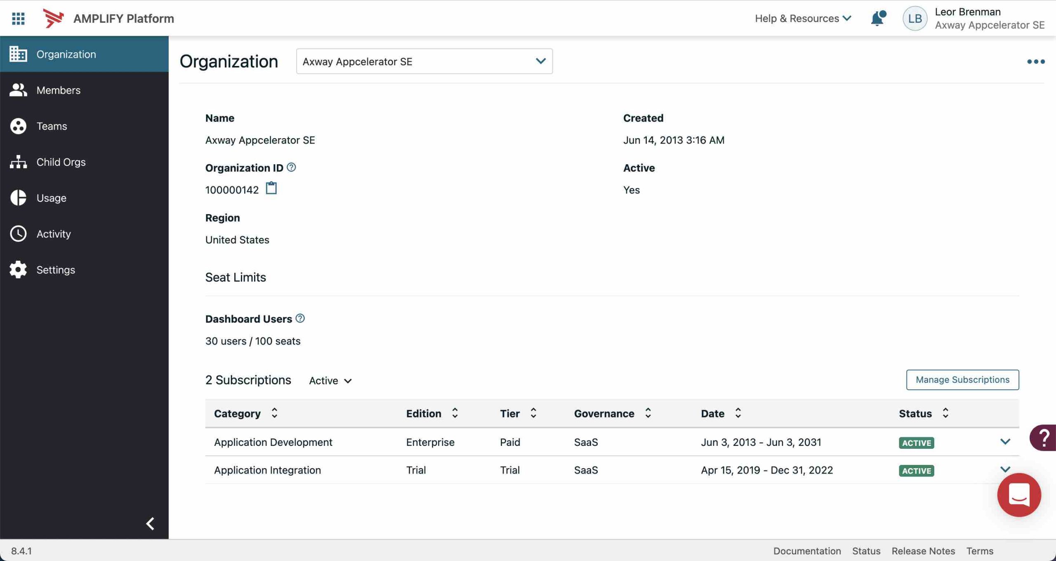The height and width of the screenshot is (561, 1056).
Task: Go to Usage in the sidebar
Action: coord(84,198)
